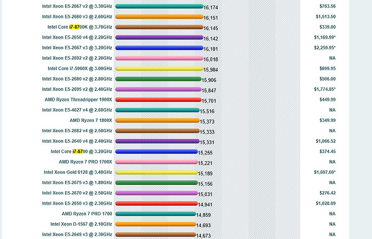Select the score value 16,145
Screen dimensions: 372x239
(x=211, y=28)
